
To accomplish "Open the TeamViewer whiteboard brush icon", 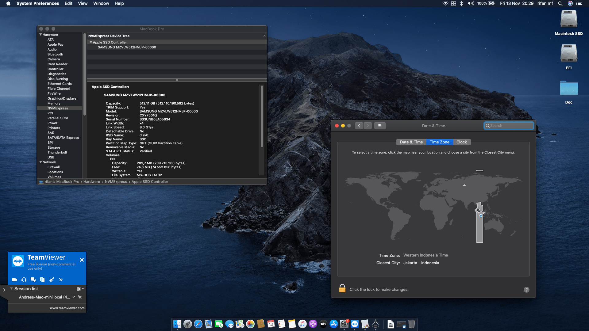I will [52, 280].
